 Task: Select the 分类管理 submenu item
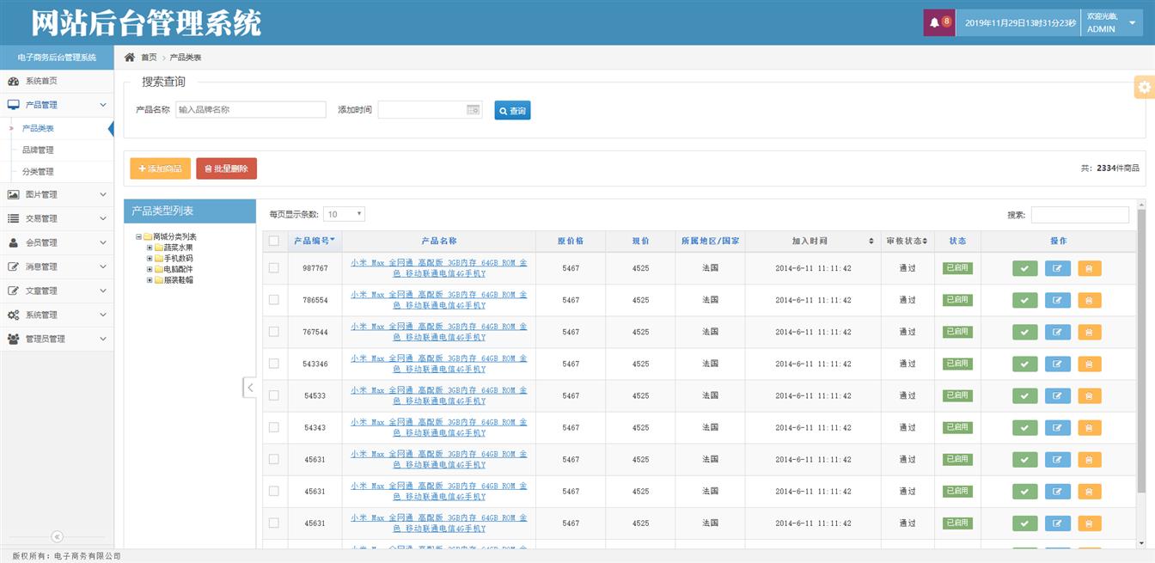38,171
